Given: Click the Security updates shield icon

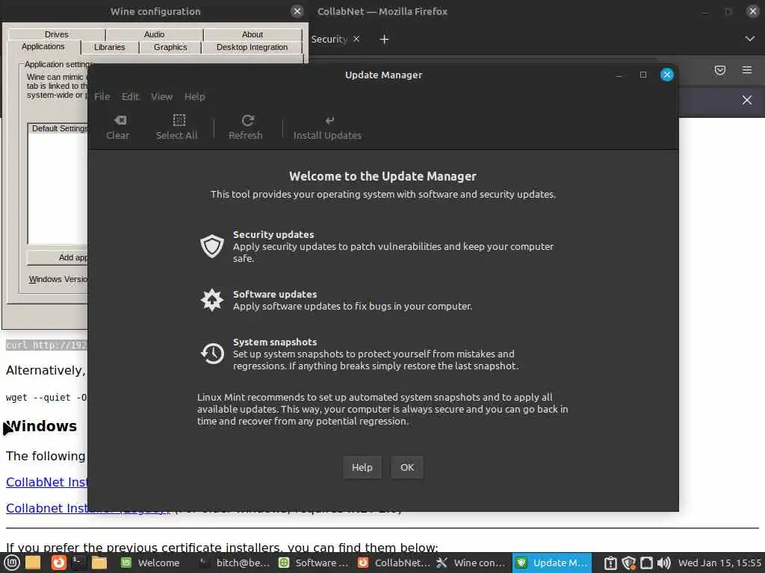Looking at the screenshot, I should pyautogui.click(x=212, y=246).
